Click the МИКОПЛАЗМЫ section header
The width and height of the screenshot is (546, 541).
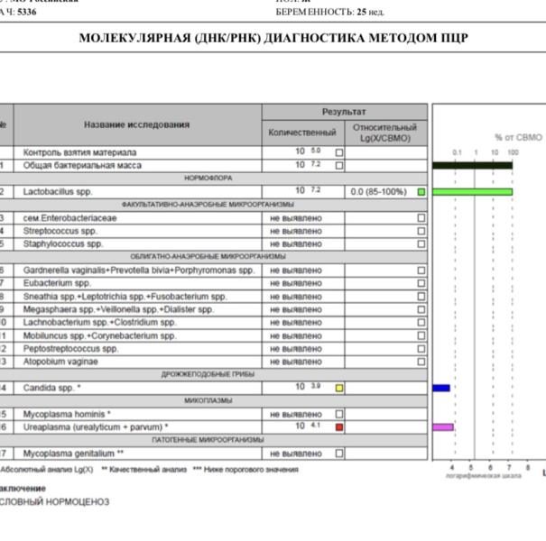click(x=208, y=401)
